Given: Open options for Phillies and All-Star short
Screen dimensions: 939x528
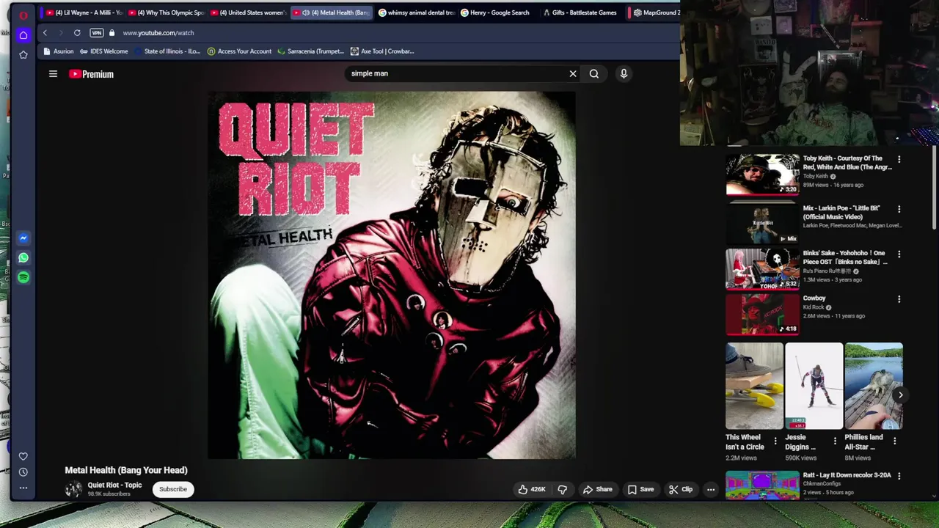Looking at the screenshot, I should click(x=894, y=441).
